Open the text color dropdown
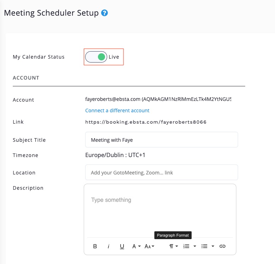 tap(137, 246)
